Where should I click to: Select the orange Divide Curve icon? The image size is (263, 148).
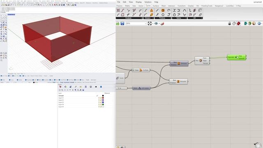[x=152, y=10]
